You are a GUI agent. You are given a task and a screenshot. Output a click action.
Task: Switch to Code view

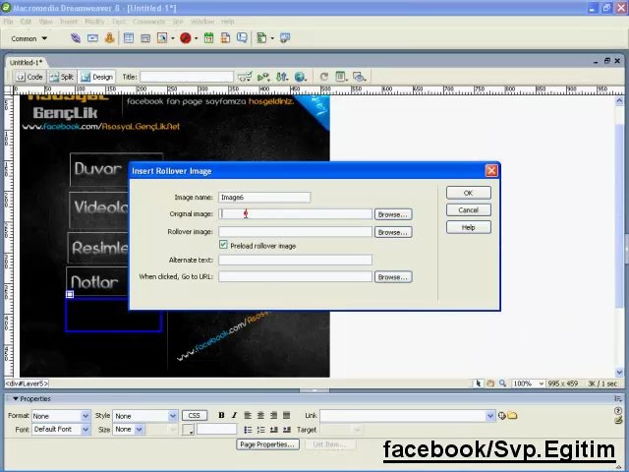click(x=29, y=77)
